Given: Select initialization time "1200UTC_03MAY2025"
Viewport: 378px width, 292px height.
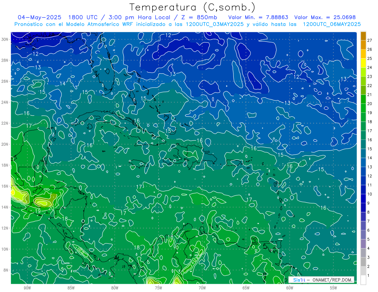Looking at the screenshot, I should click(215, 24).
